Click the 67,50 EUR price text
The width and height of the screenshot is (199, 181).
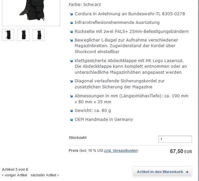[x=181, y=151]
